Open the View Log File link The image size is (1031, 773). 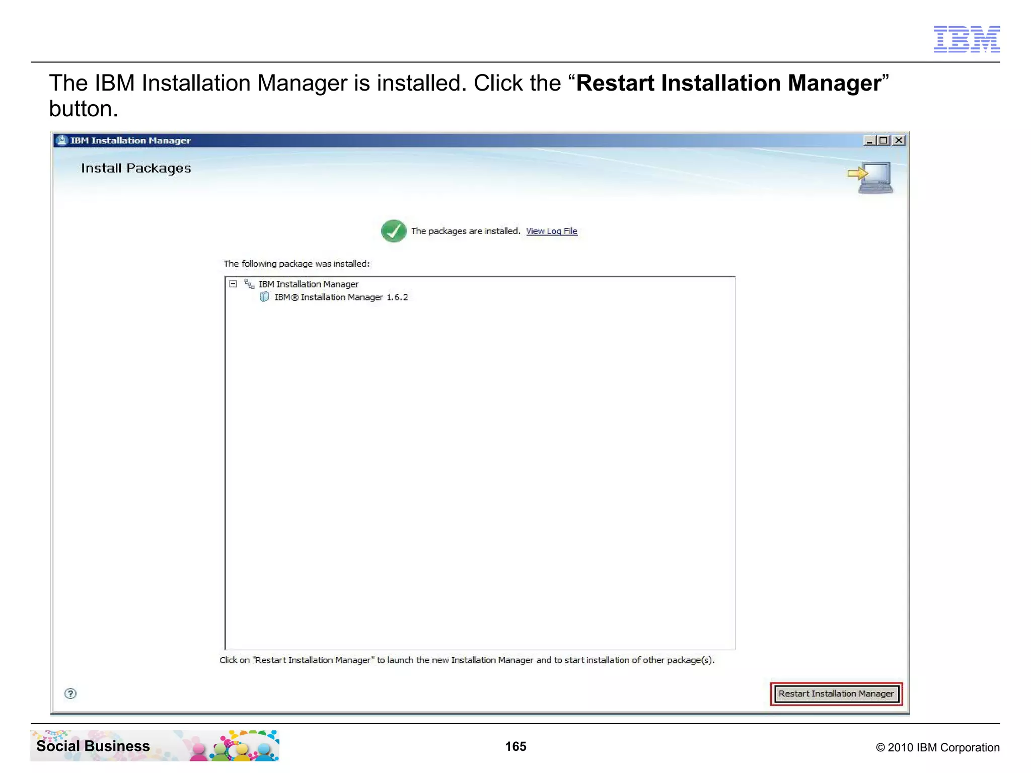point(551,231)
